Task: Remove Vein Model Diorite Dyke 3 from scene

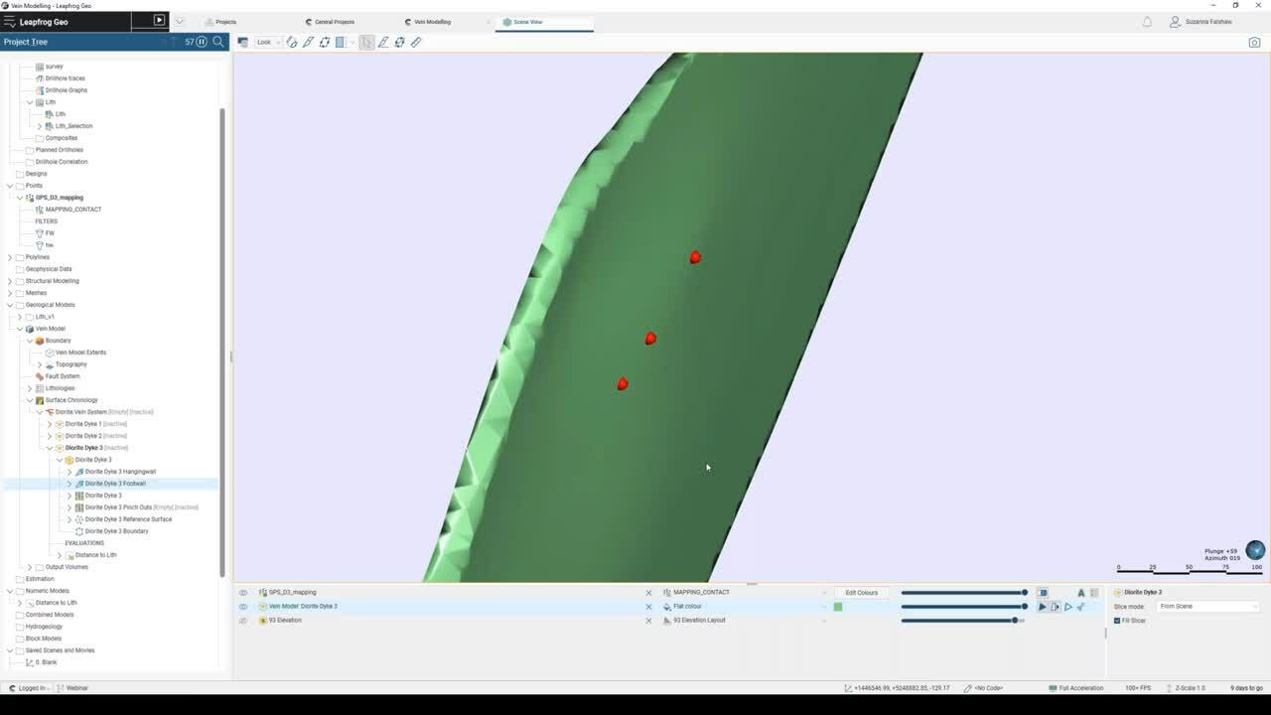Action: click(x=649, y=607)
